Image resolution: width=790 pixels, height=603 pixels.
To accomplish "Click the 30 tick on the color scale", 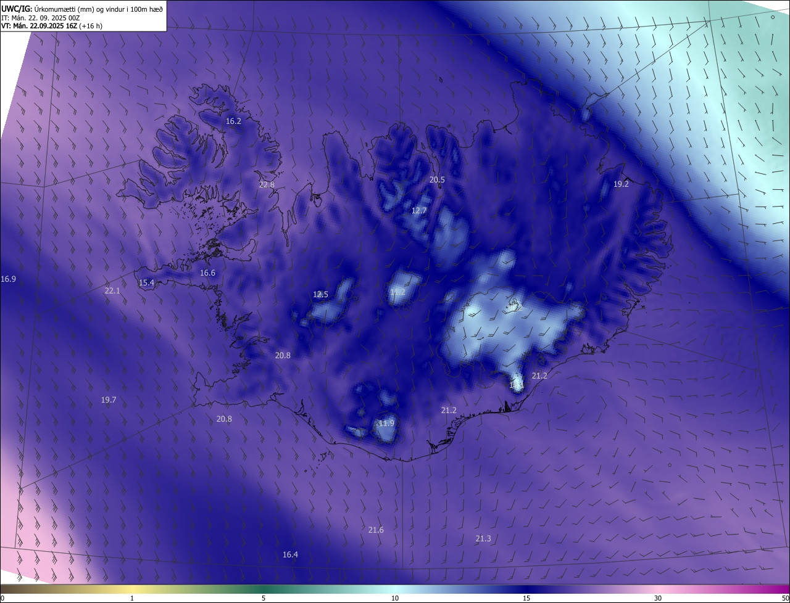I will click(658, 598).
